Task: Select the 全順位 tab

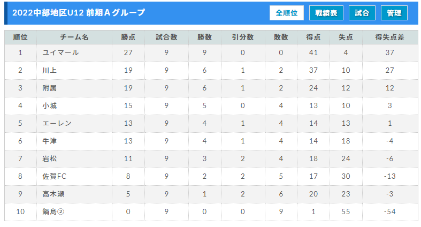Action: (287, 13)
